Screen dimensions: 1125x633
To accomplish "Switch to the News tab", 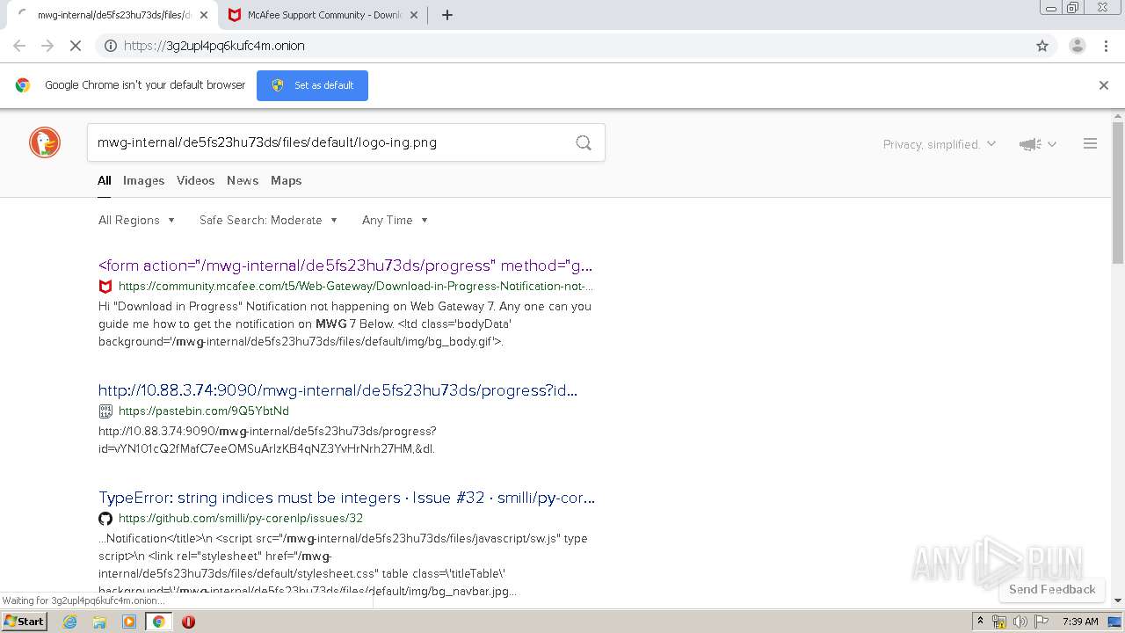I will 243,180.
